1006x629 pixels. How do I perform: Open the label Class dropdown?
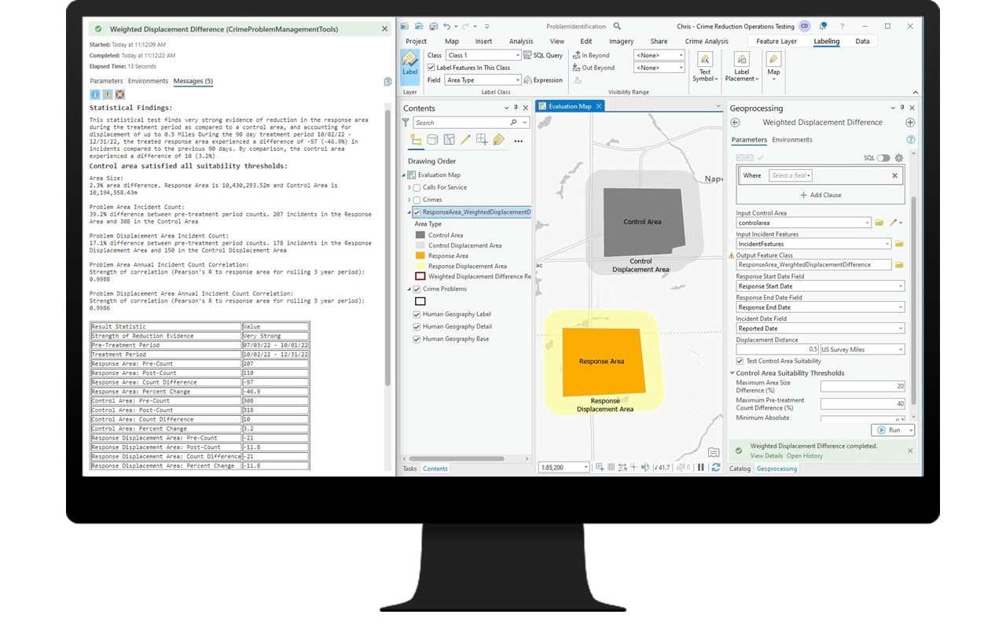(x=483, y=55)
